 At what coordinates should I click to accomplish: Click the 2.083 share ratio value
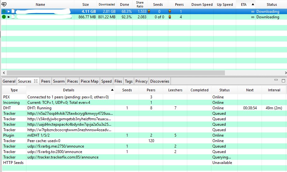[142, 17]
